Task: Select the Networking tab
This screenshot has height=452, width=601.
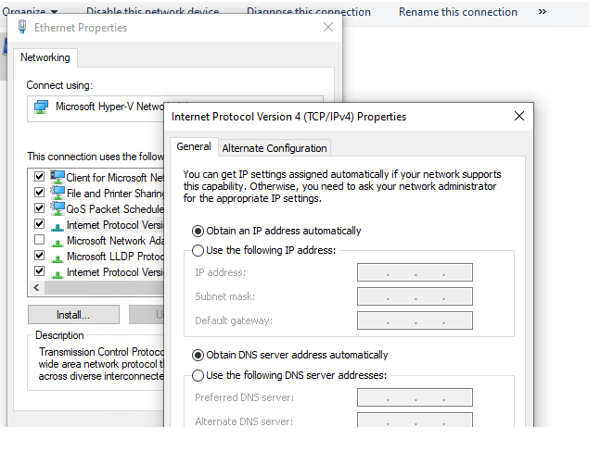Action: point(45,57)
